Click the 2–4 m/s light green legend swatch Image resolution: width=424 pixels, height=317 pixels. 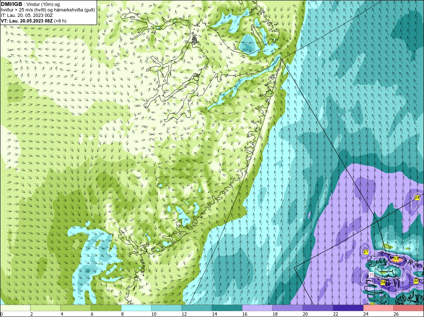point(45,308)
